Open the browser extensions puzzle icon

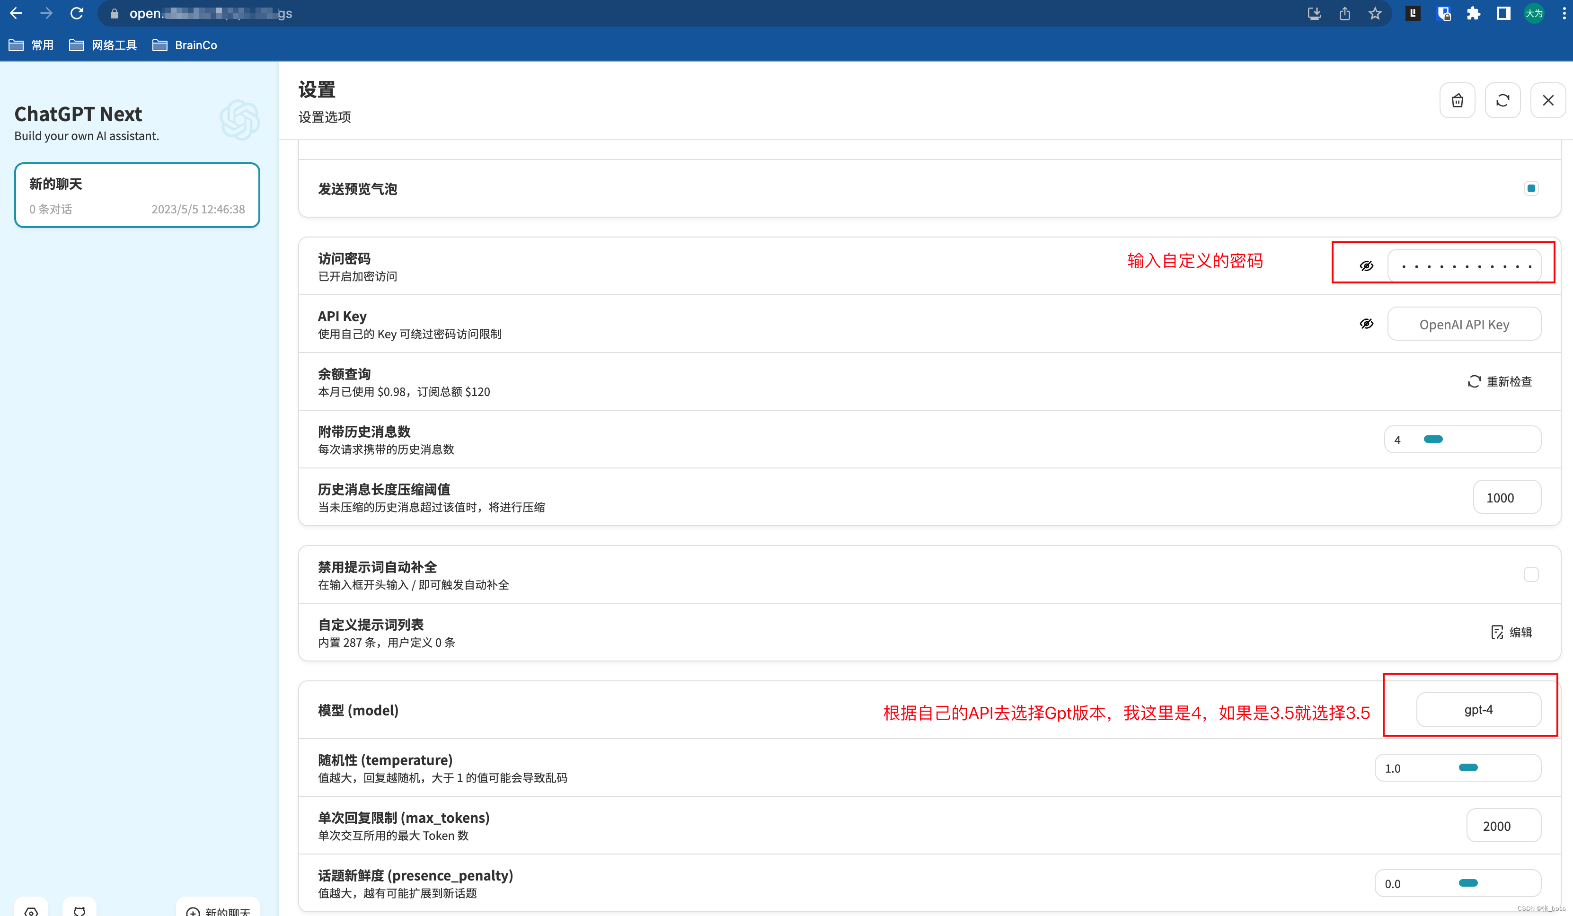(1473, 14)
